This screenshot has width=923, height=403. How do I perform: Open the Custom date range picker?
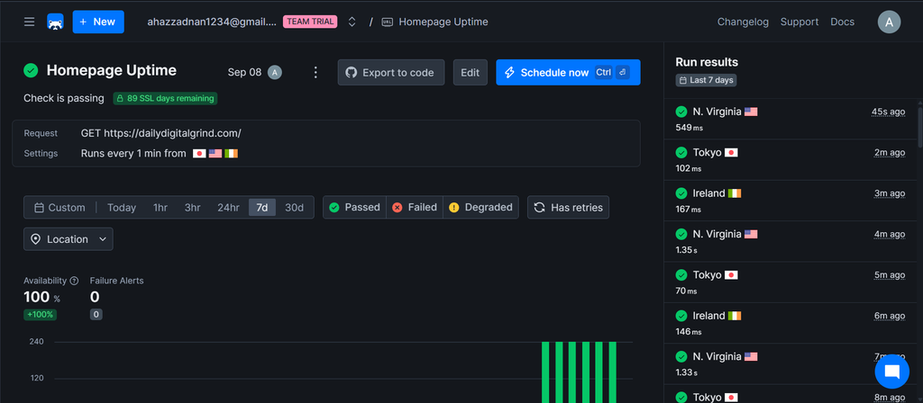pyautogui.click(x=60, y=208)
